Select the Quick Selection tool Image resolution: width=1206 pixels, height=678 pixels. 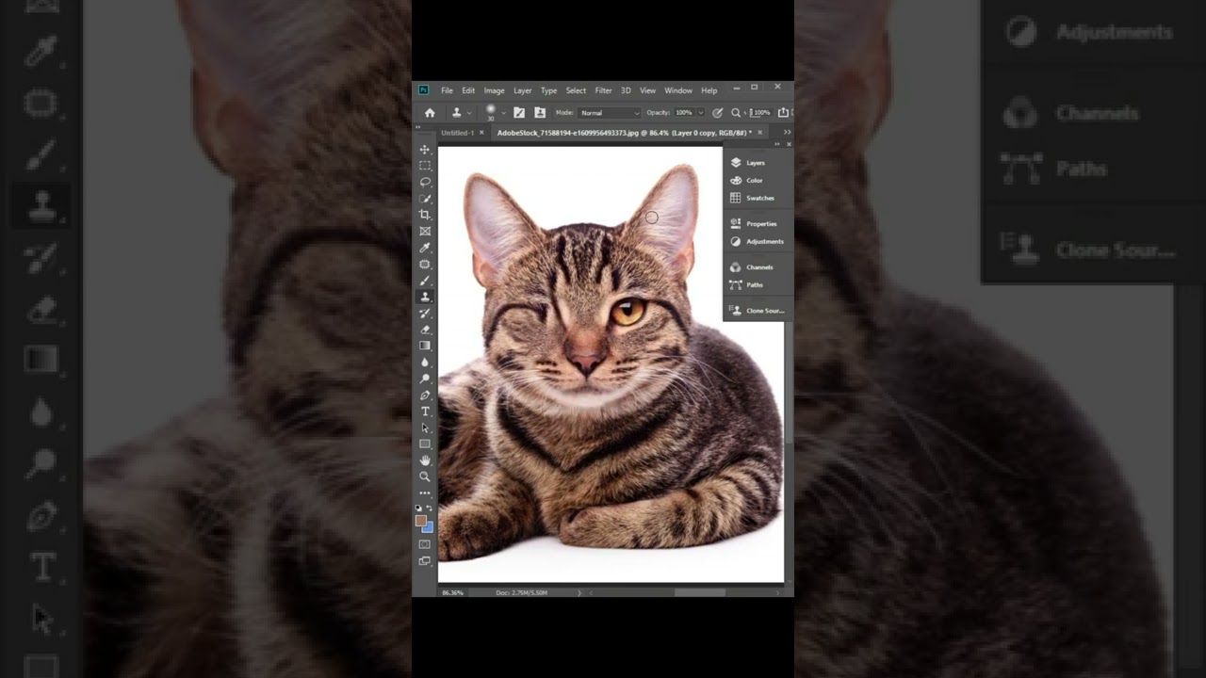click(x=425, y=199)
